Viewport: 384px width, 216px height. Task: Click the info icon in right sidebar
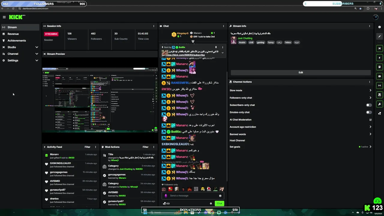pyautogui.click(x=379, y=27)
